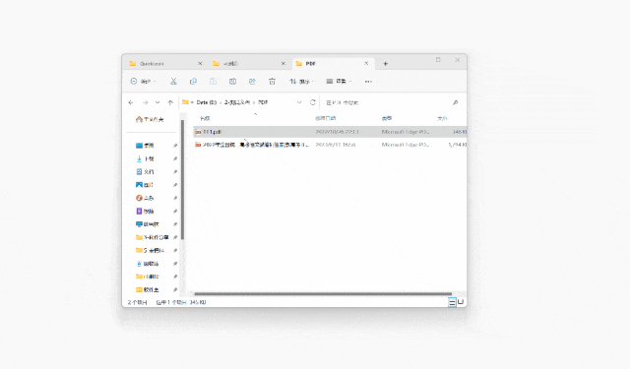Switch to details view in the status bar

[452, 302]
